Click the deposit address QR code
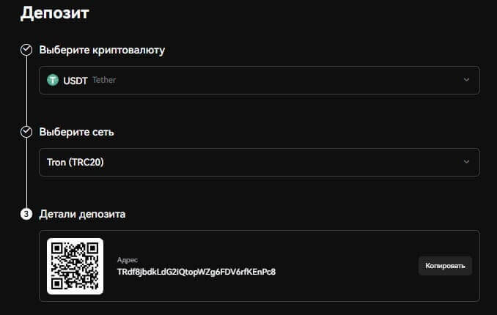497x315 pixels. 75,266
